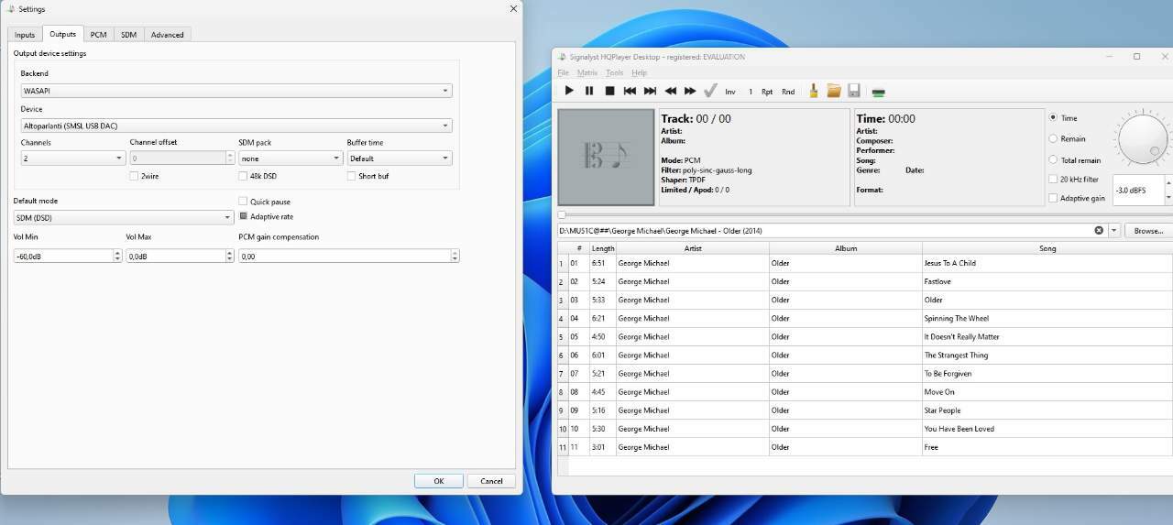The image size is (1173, 525).
Task: Click the Vol Min -60,0dB field
Action: pos(63,257)
